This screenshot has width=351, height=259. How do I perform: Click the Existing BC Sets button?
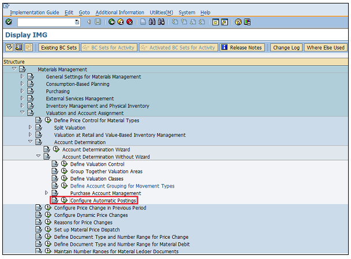(x=59, y=48)
